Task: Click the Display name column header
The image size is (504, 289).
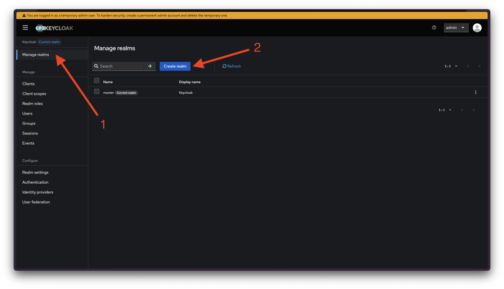Action: click(190, 82)
